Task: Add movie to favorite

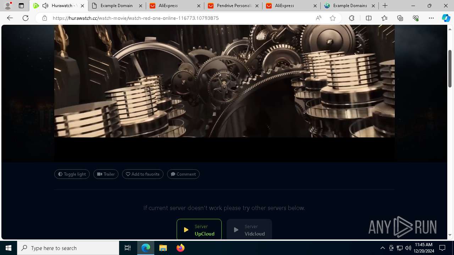Action: tap(143, 174)
